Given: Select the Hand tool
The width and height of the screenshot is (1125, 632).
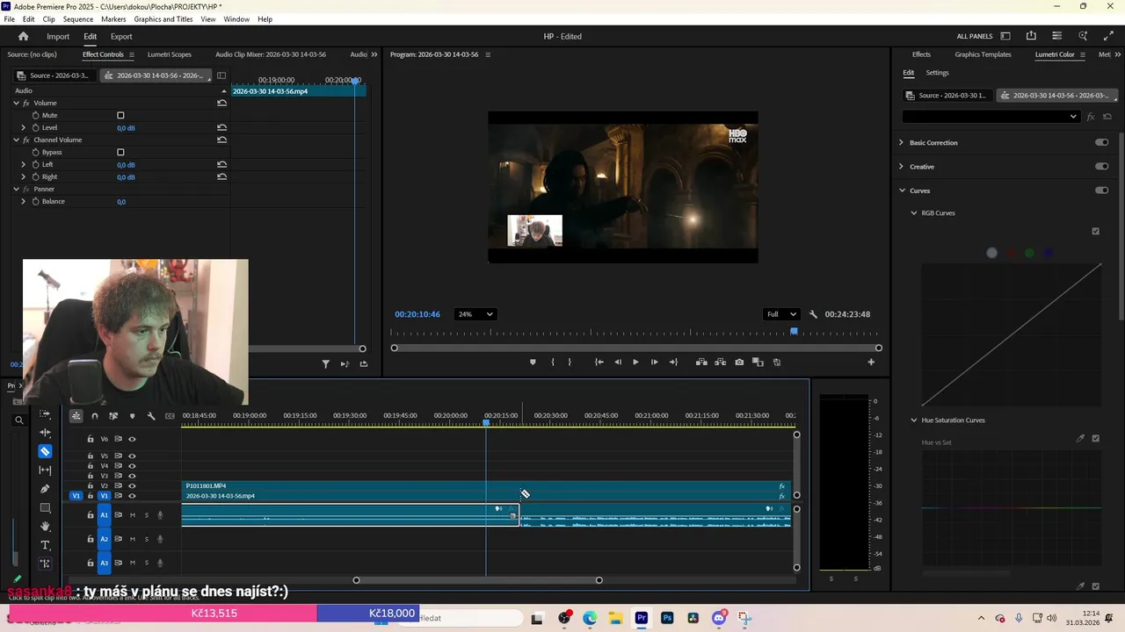Looking at the screenshot, I should [45, 527].
